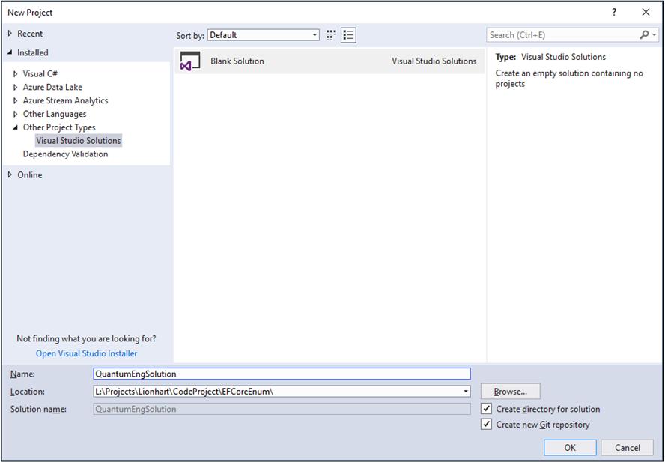The image size is (665, 462).
Task: Click the disabled Solution name field
Action: tap(282, 409)
